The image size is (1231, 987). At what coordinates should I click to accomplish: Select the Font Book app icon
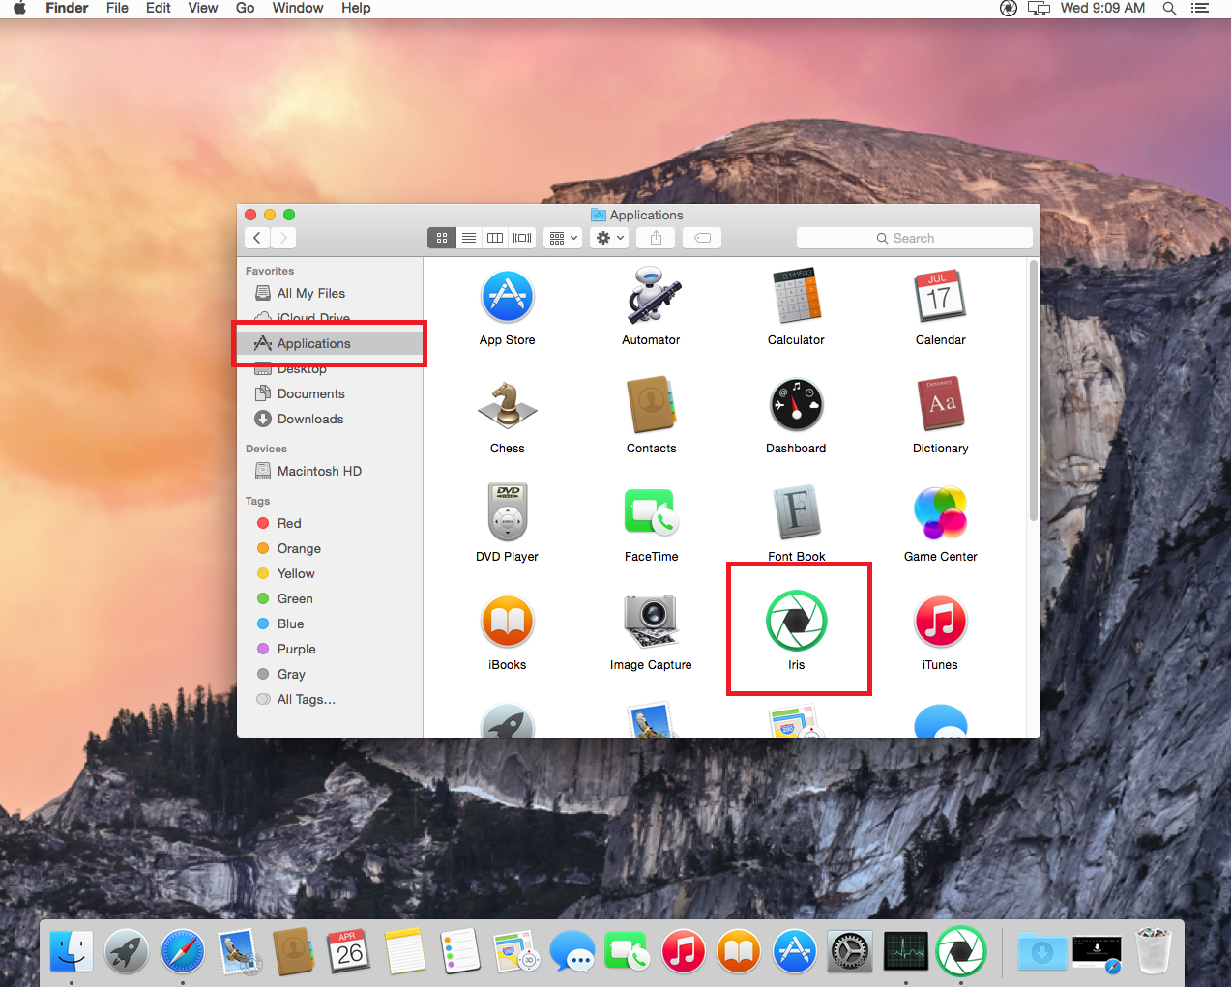click(x=796, y=512)
